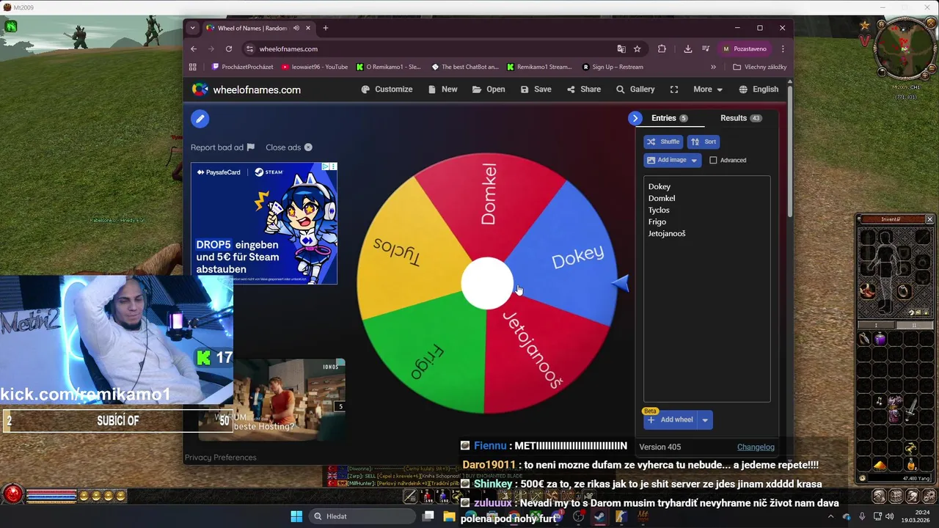Open Chrome downloads
The image size is (939, 528).
[x=687, y=49]
